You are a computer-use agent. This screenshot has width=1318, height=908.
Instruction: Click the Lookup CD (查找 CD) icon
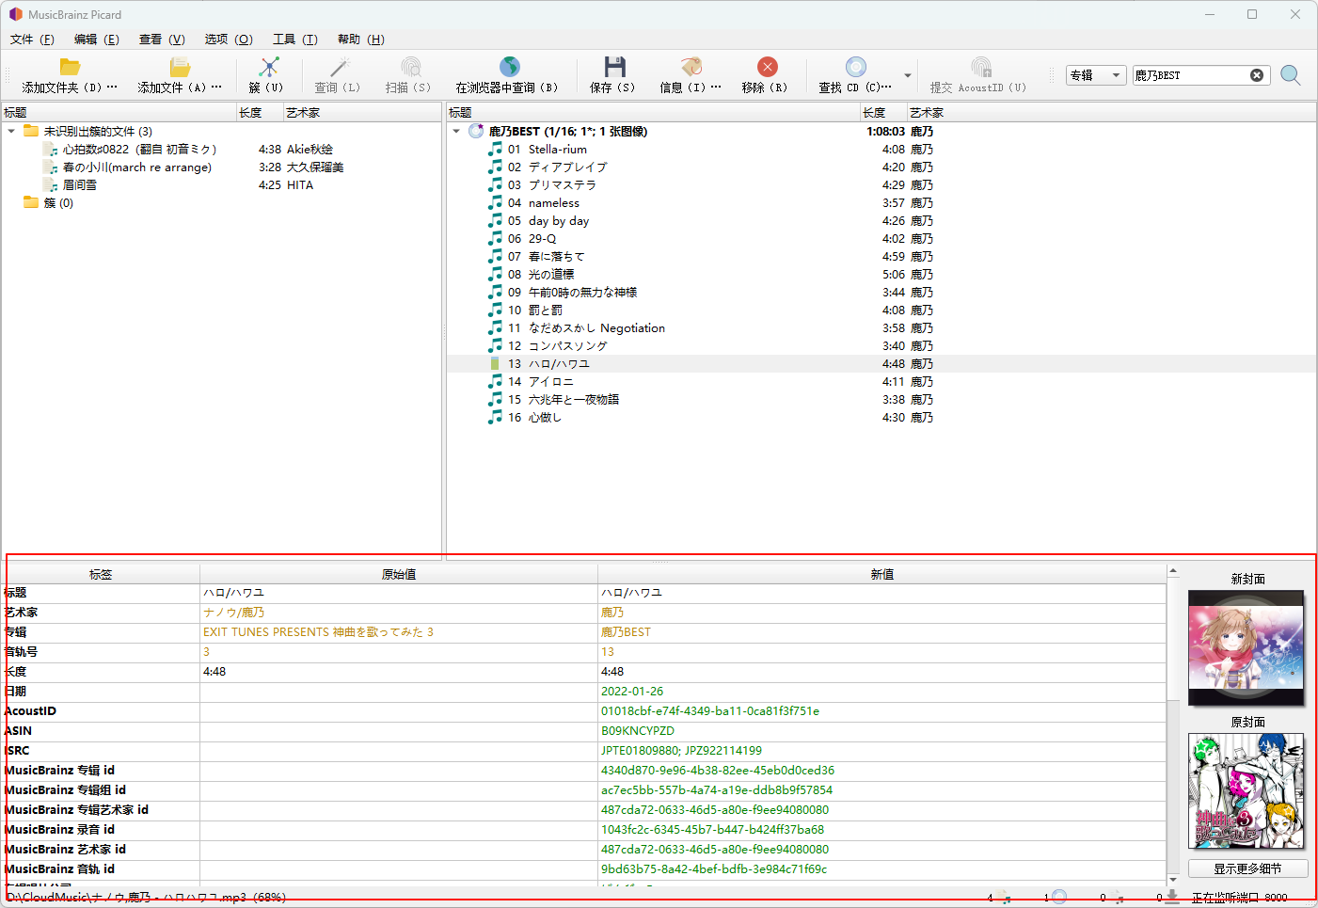[x=855, y=68]
